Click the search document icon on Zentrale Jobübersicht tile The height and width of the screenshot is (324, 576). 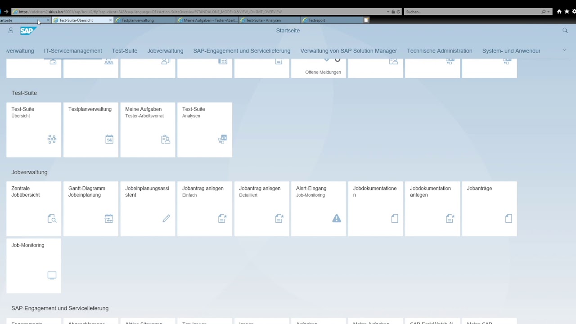52,218
